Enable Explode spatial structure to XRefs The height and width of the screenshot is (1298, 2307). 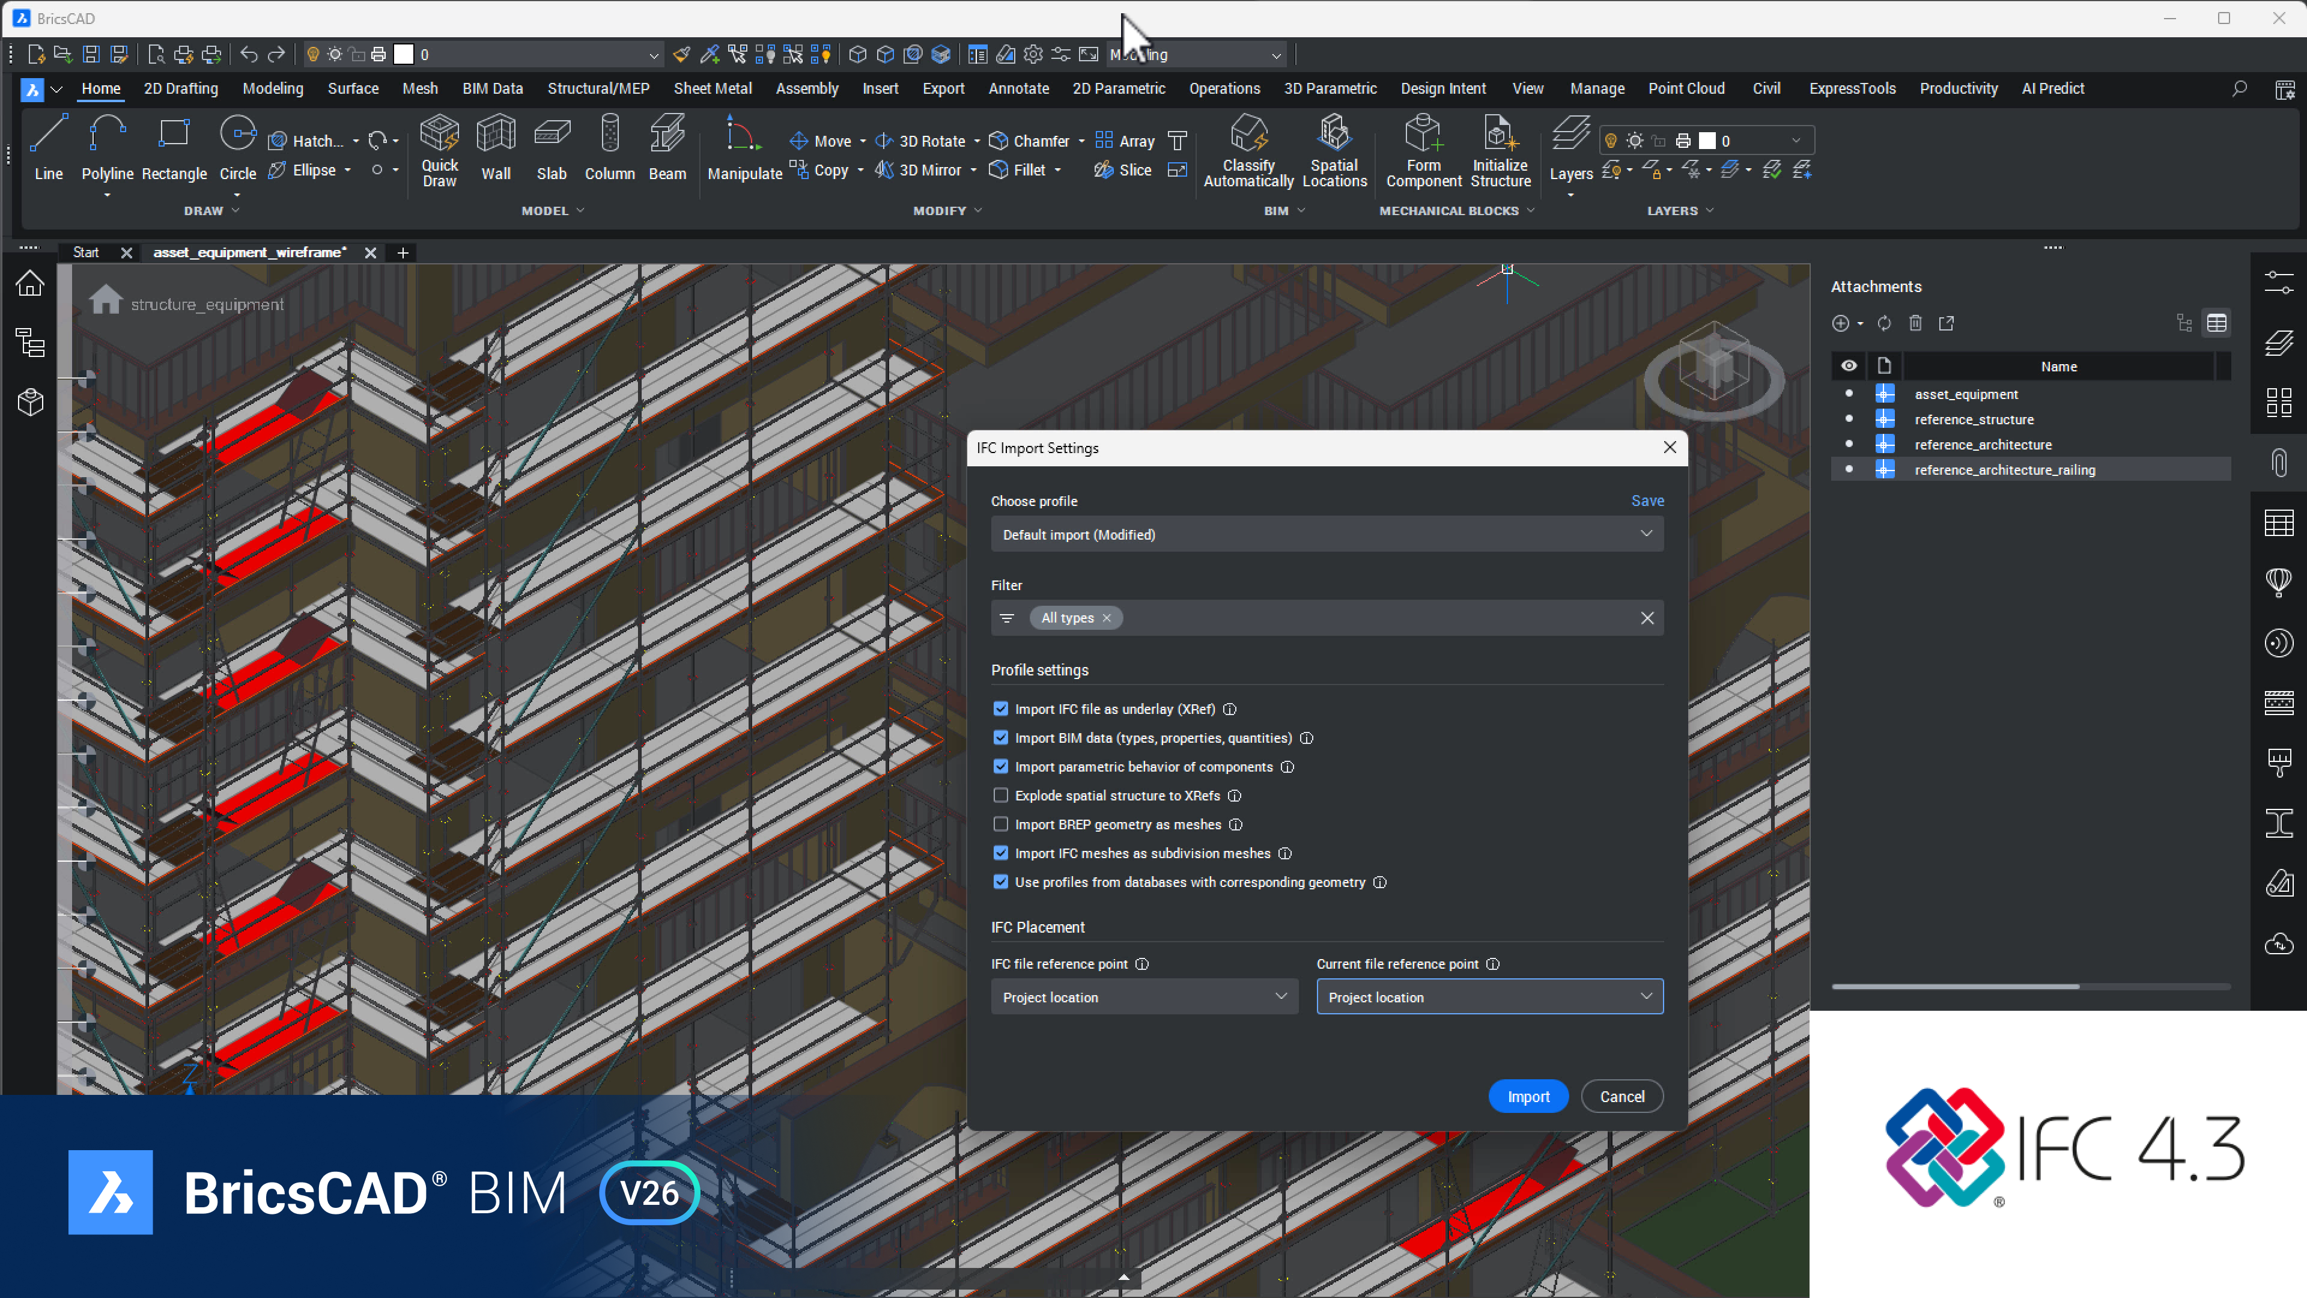click(x=1000, y=796)
